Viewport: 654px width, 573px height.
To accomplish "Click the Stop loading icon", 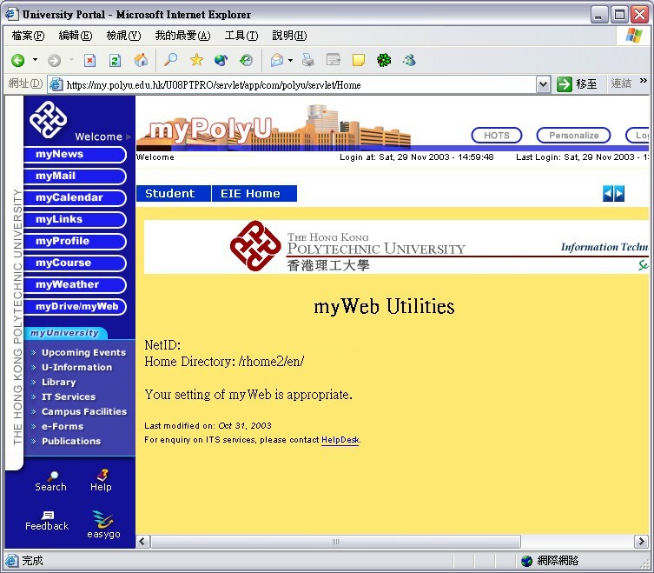I will 89,61.
